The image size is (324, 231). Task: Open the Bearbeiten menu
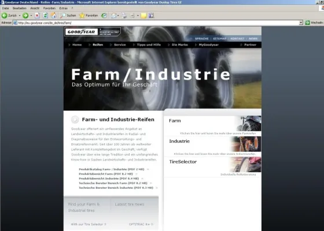(x=20, y=8)
